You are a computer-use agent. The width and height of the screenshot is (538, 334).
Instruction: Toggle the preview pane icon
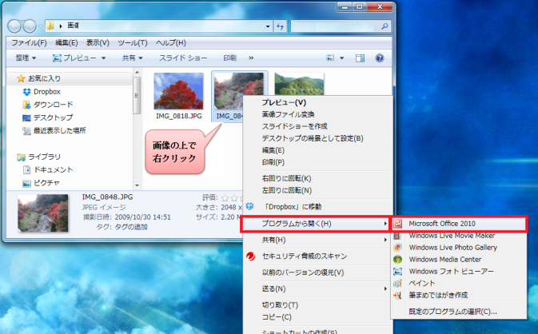pos(360,58)
